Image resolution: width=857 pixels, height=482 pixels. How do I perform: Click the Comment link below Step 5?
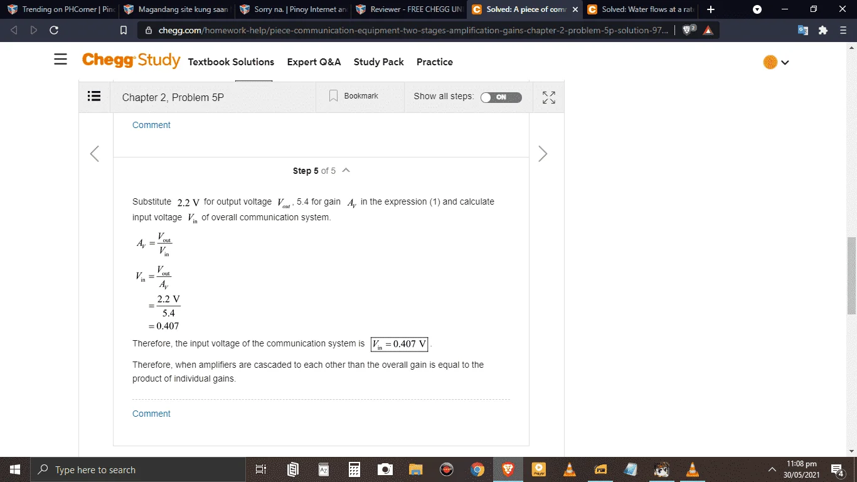pos(151,414)
